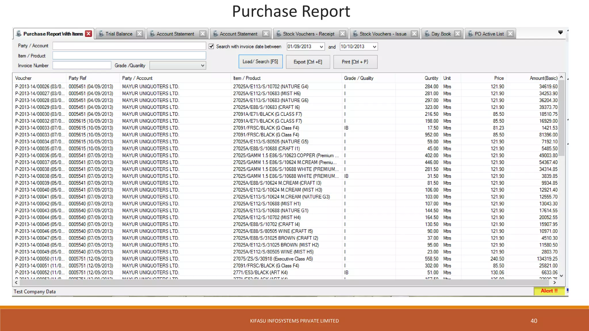Click the vertical scrollbar thumb in the grid
The image size is (589, 331).
(x=561, y=118)
